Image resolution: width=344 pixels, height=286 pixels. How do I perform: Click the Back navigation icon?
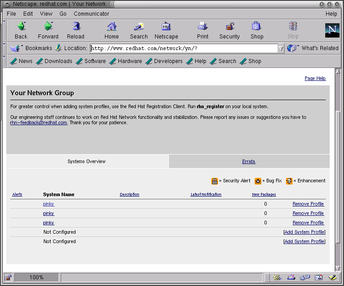[x=21, y=27]
